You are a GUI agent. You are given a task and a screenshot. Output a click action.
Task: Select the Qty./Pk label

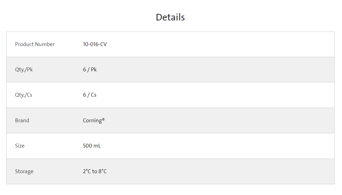tap(24, 70)
